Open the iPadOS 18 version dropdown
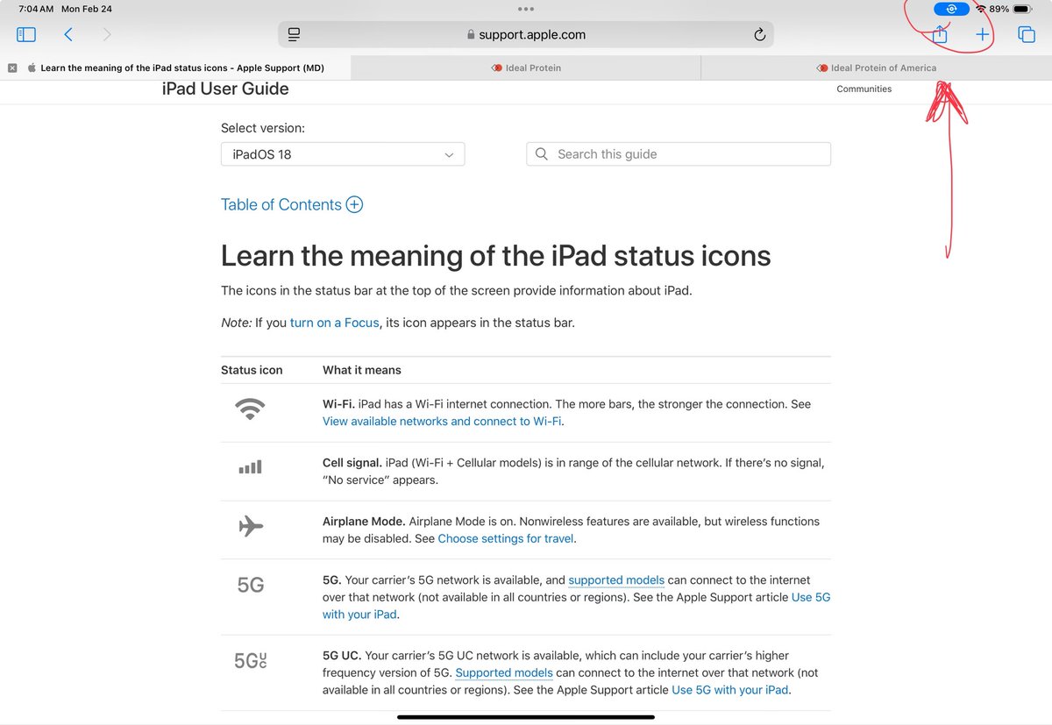This screenshot has width=1052, height=725. [x=343, y=154]
